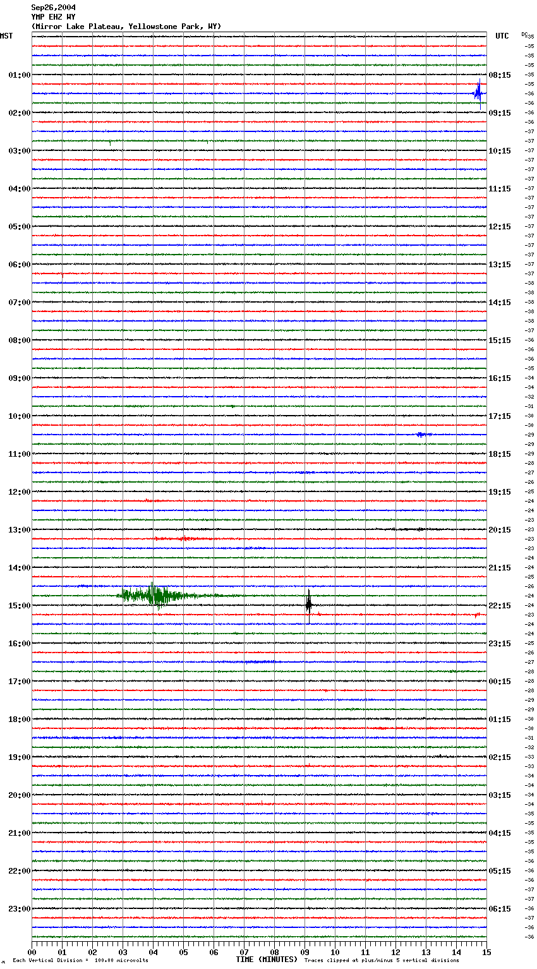Click the 13:00 MST time label

(20, 530)
